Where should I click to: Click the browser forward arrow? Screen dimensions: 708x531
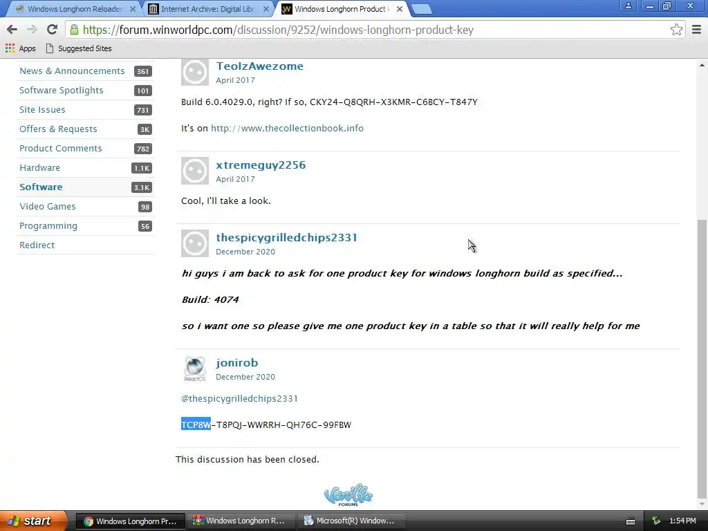(x=32, y=30)
